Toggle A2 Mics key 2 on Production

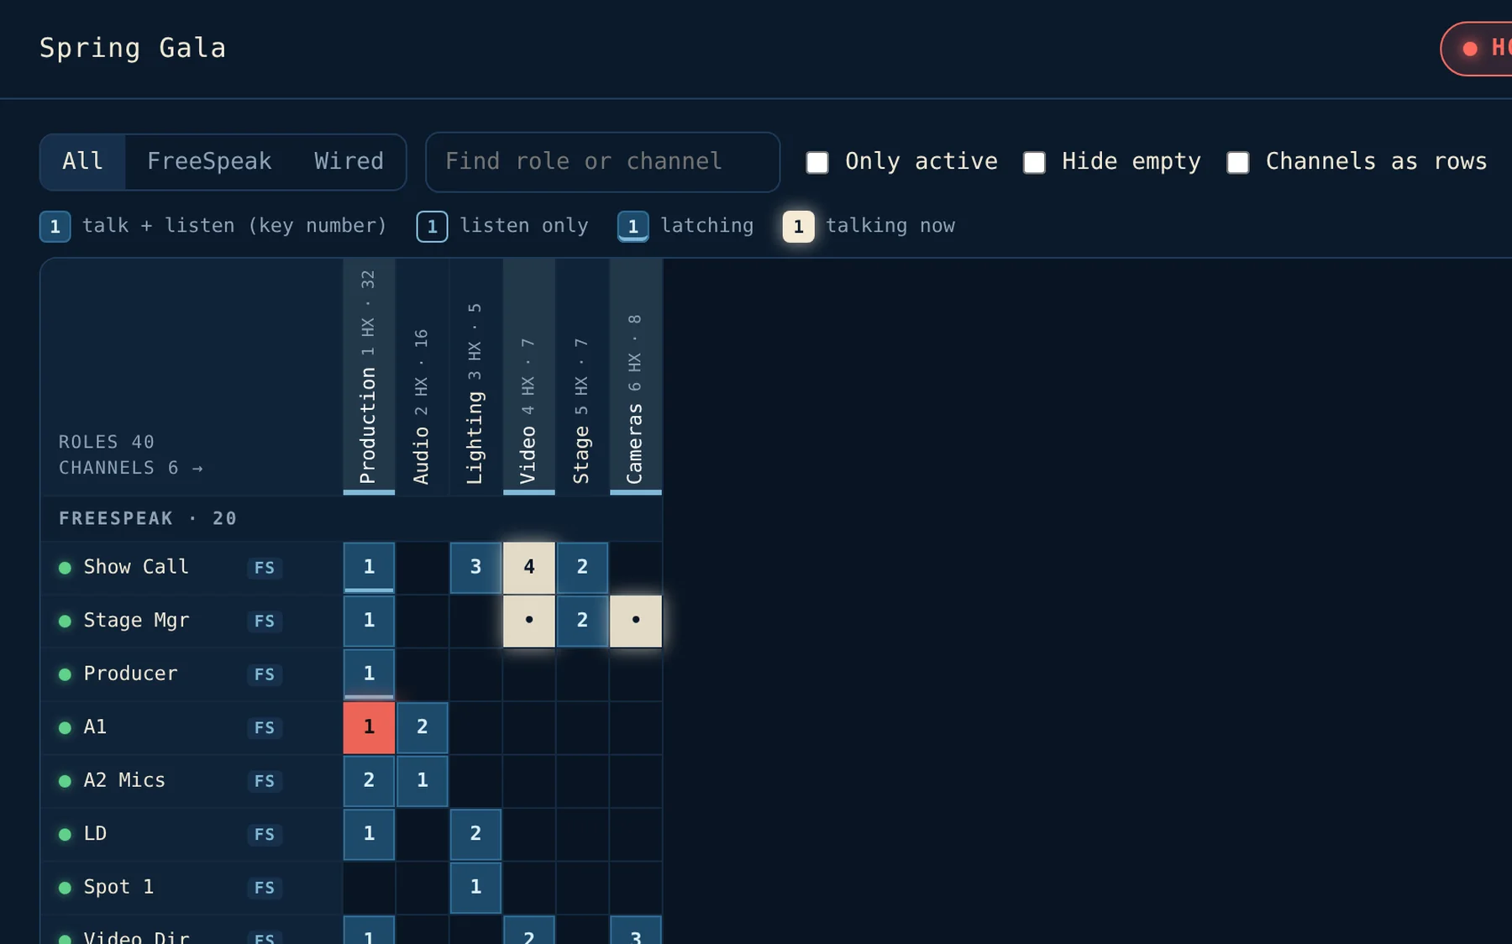pyautogui.click(x=369, y=780)
